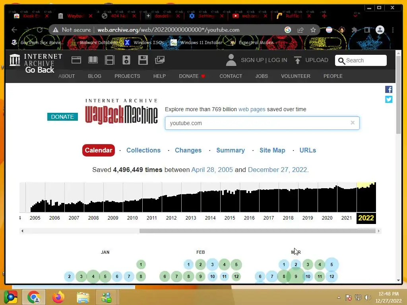Image resolution: width=407 pixels, height=305 pixels.
Task: Switch to the Collections view
Action: pyautogui.click(x=143, y=150)
